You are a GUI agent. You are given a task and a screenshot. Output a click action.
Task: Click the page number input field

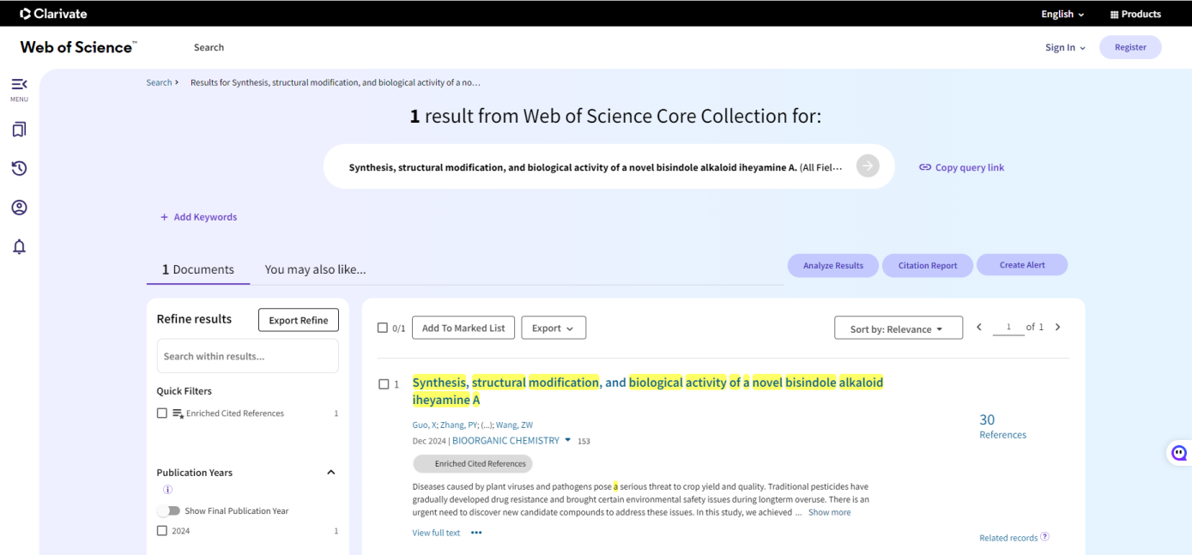click(1008, 327)
